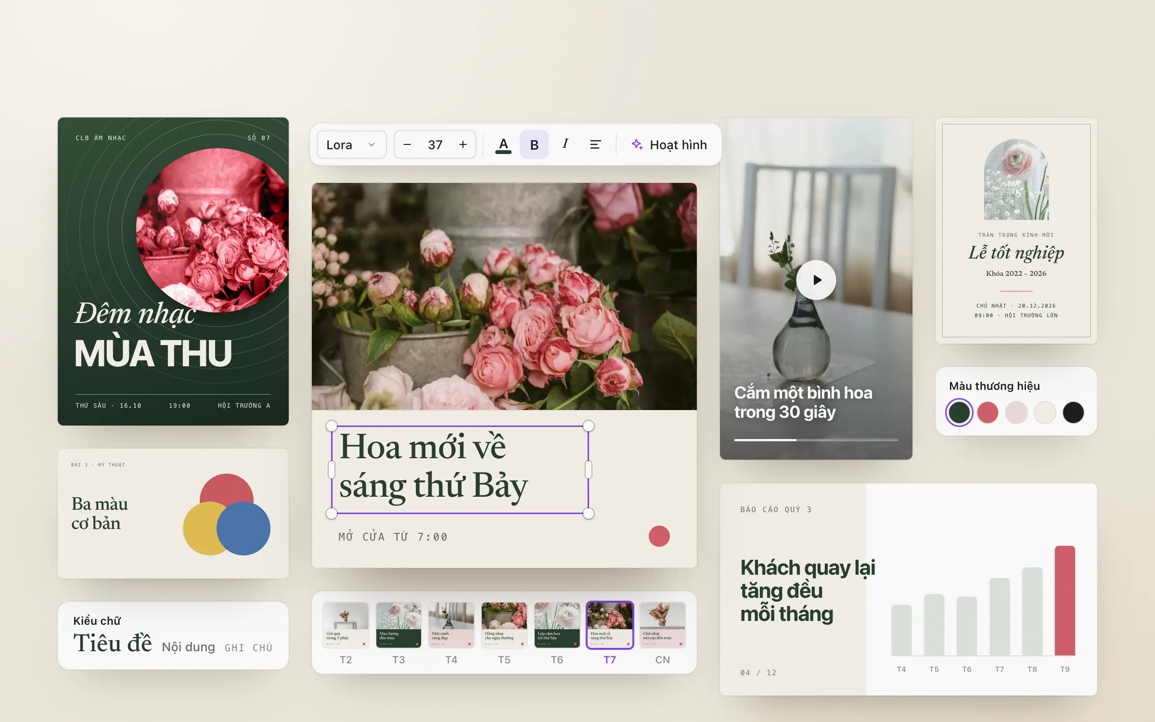Click the video progress bar
This screenshot has height=722, width=1155.
tap(816, 440)
